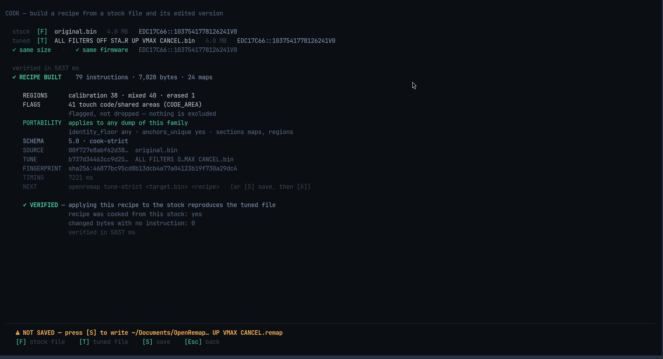663x359 pixels.
Task: Click the checkmark beside 'same firmware'
Action: (77, 50)
